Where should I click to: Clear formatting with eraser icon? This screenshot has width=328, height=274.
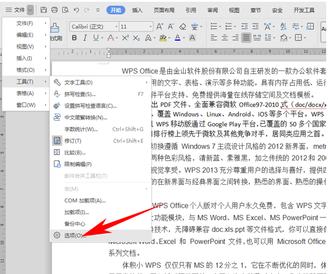tap(182, 27)
